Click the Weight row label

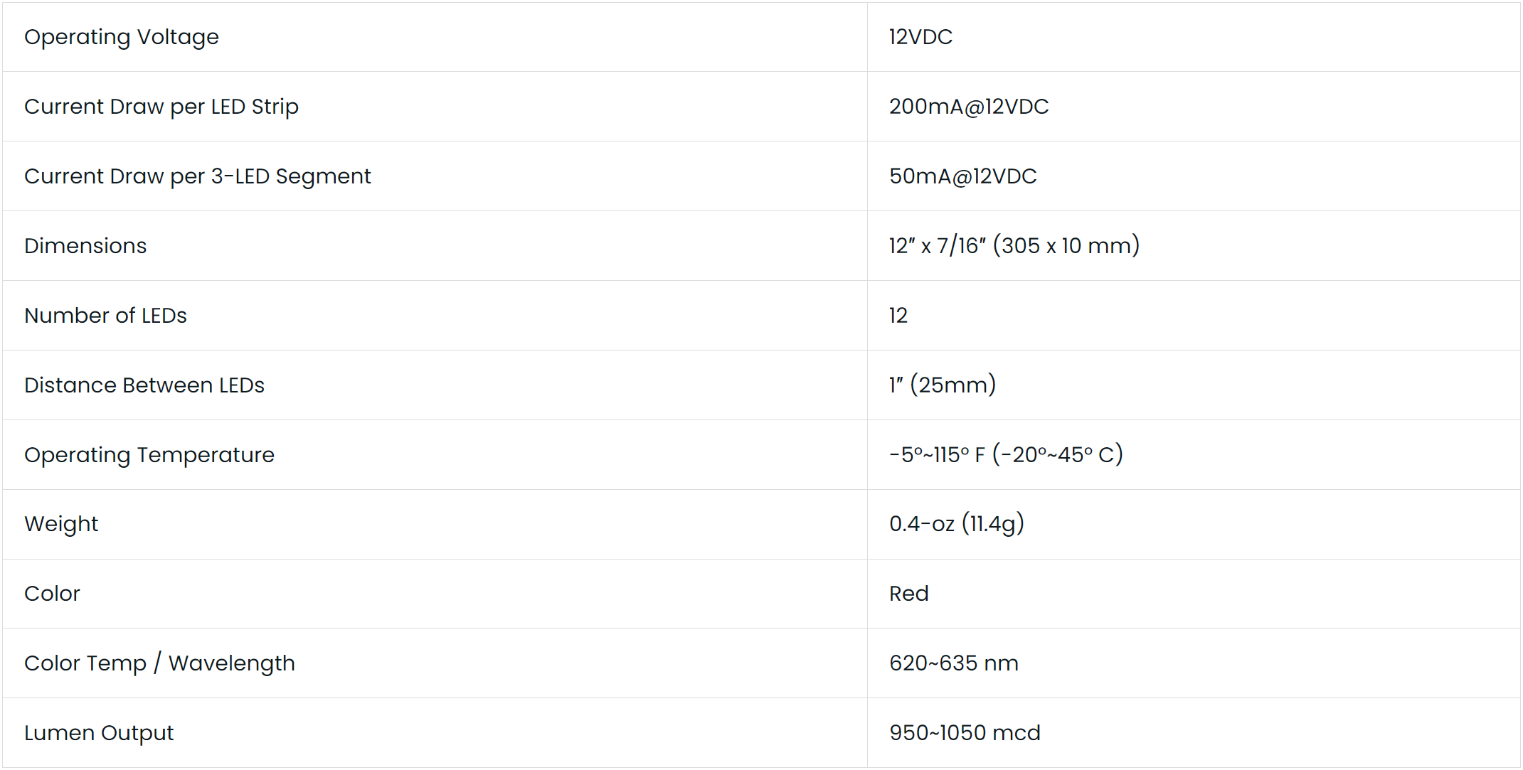pos(61,524)
